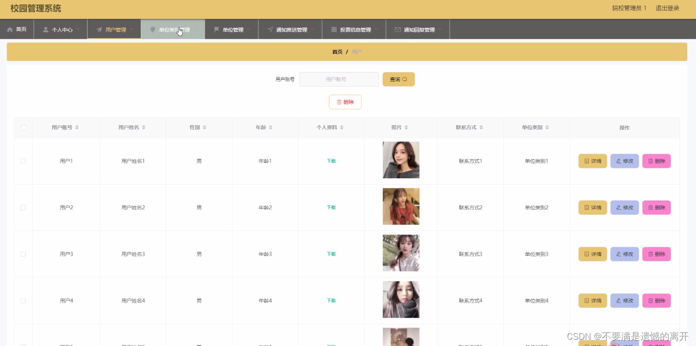696x346 pixels.
Task: Open 详情 for row 用户2
Action: pyautogui.click(x=592, y=207)
